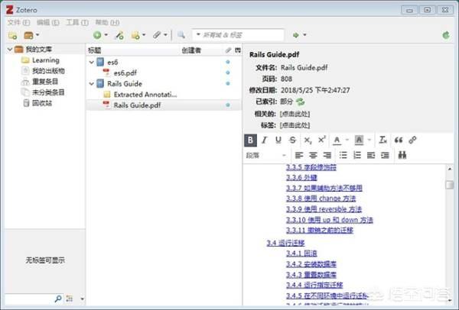Click the green New Item plus icon
This screenshot has height=310, width=459.
97,35
